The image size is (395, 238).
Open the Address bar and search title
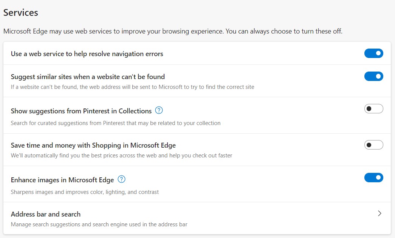[x=46, y=214]
